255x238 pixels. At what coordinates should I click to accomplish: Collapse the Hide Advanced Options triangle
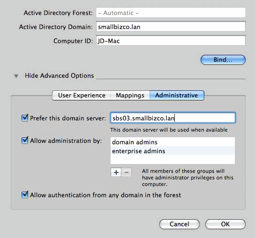[x=16, y=76]
